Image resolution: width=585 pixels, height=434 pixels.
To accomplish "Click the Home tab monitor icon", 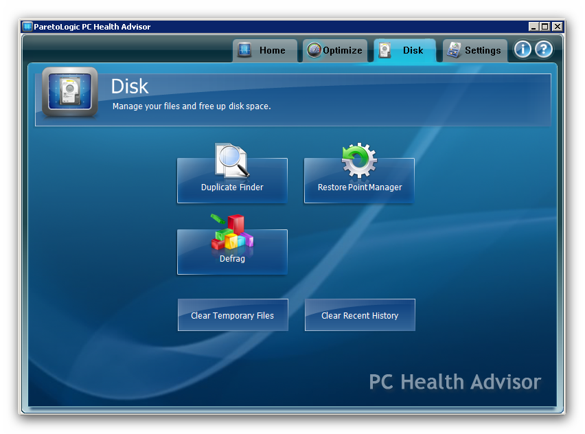I will [244, 50].
